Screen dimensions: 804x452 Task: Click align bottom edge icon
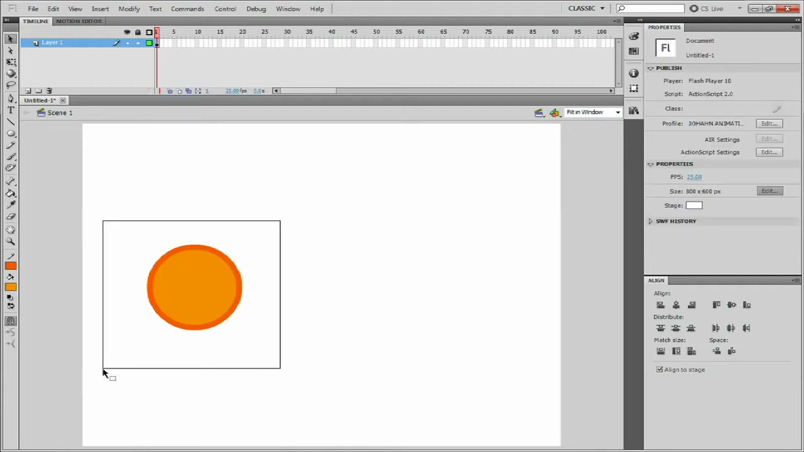[747, 305]
